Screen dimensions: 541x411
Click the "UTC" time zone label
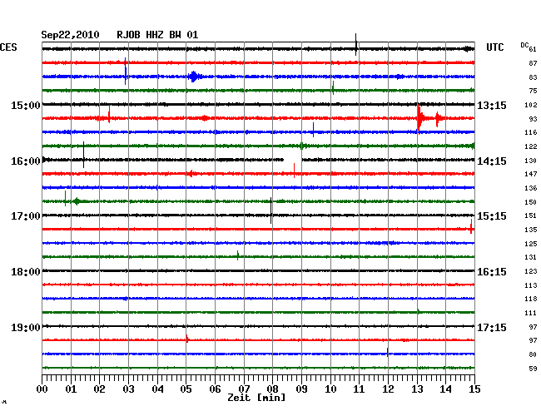pyautogui.click(x=495, y=47)
